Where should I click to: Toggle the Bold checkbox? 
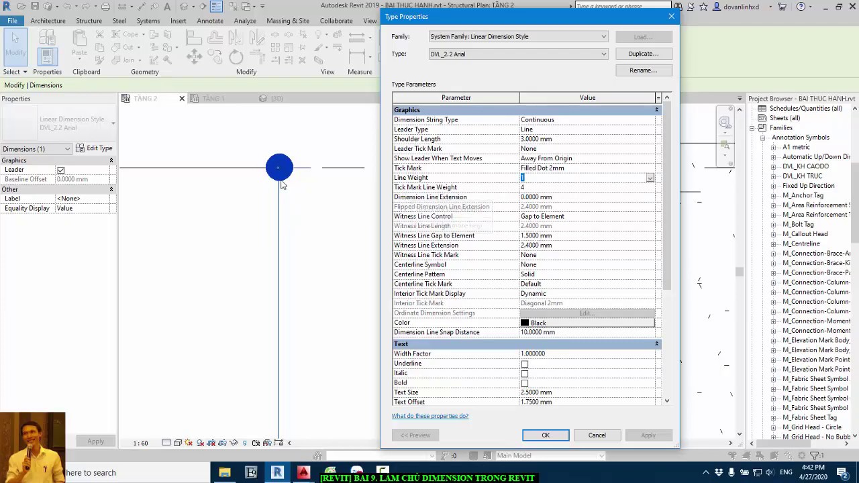525,383
